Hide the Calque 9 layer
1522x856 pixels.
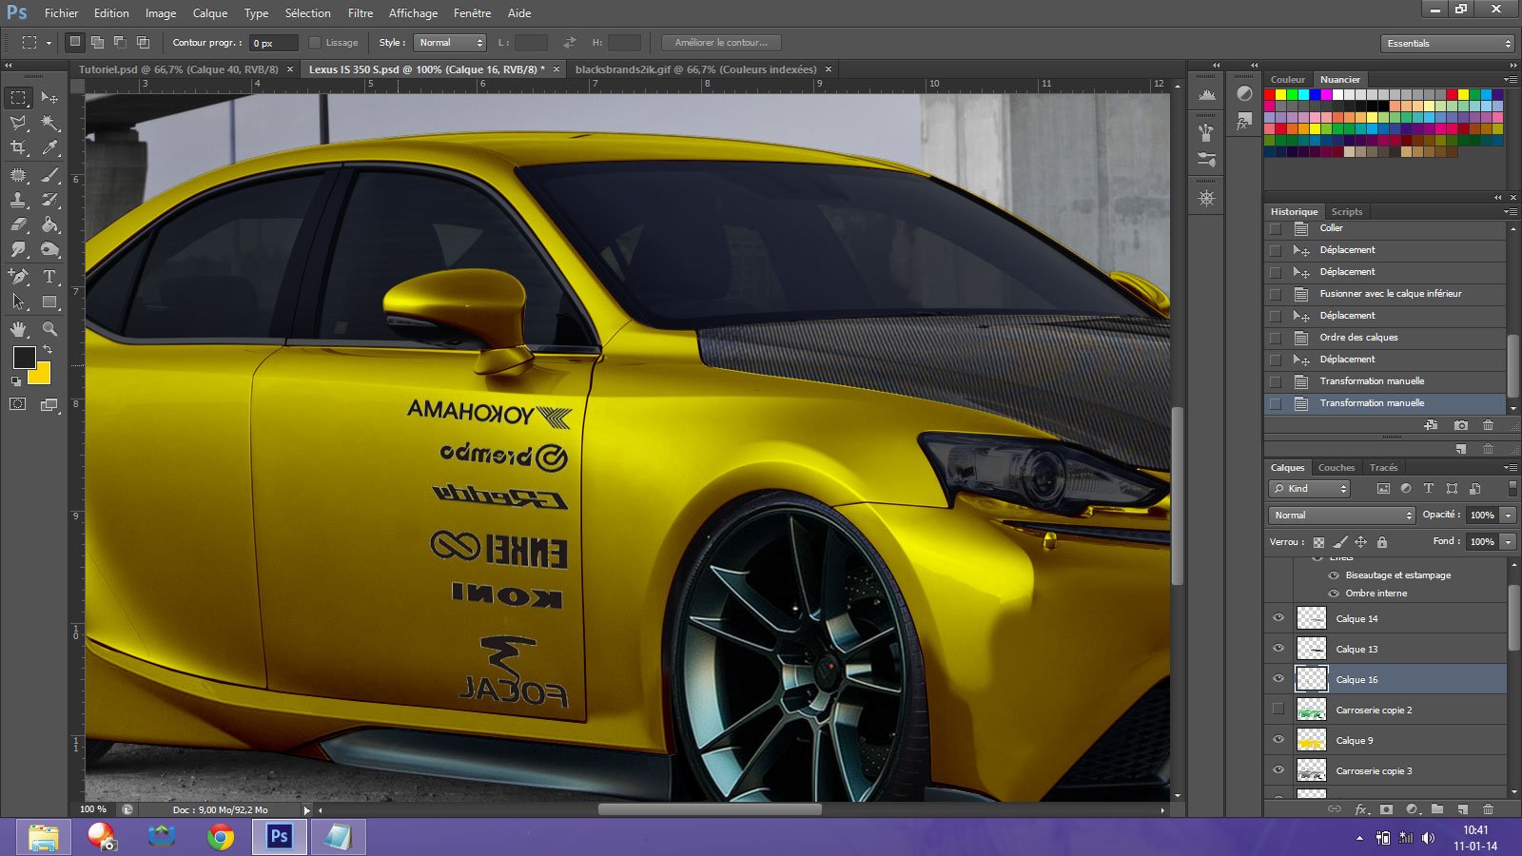pyautogui.click(x=1278, y=740)
